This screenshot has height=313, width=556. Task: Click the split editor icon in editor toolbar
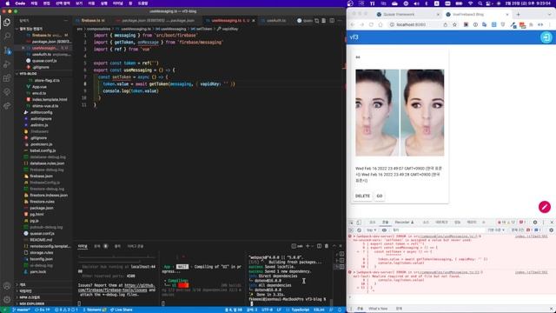click(332, 21)
